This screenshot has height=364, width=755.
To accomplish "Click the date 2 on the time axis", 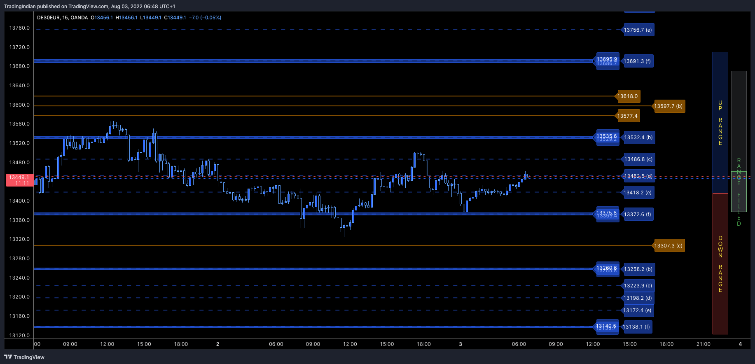I will [217, 344].
